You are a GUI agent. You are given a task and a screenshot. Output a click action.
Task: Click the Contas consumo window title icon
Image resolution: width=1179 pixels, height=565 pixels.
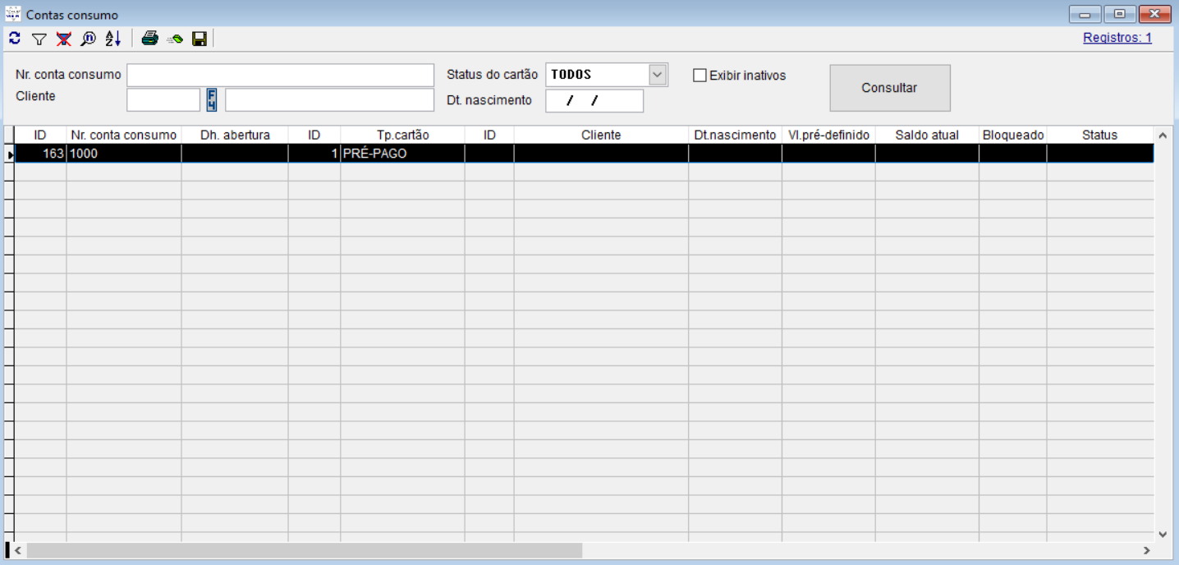pos(13,14)
